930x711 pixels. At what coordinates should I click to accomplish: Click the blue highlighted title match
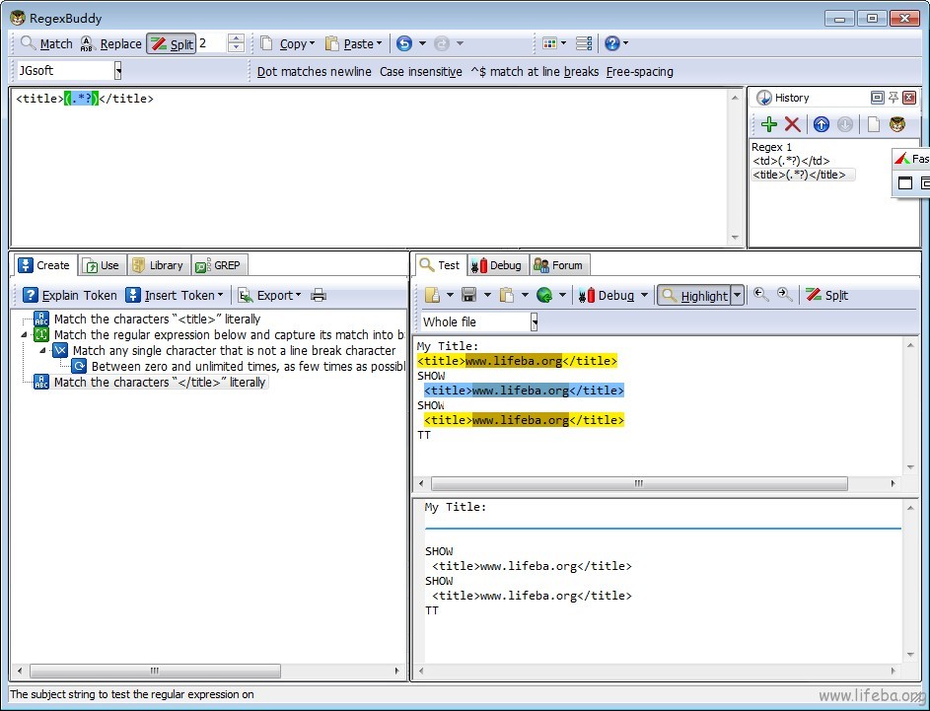(x=525, y=391)
